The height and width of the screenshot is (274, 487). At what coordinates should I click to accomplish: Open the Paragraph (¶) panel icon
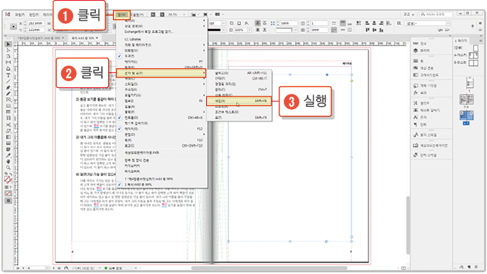pyautogui.click(x=416, y=124)
